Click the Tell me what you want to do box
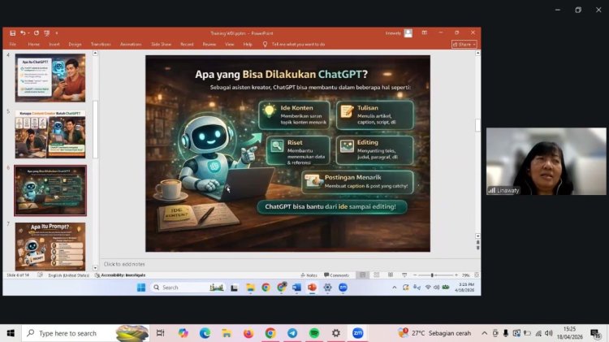609x342 pixels. tap(298, 44)
